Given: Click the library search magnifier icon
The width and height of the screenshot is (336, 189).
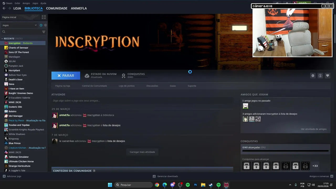Looking at the screenshot, I should (4, 32).
